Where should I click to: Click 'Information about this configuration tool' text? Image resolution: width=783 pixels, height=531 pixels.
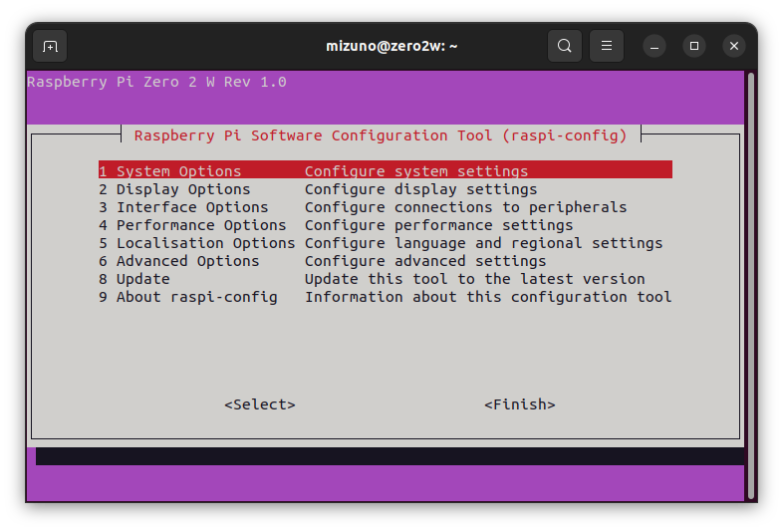[488, 297]
